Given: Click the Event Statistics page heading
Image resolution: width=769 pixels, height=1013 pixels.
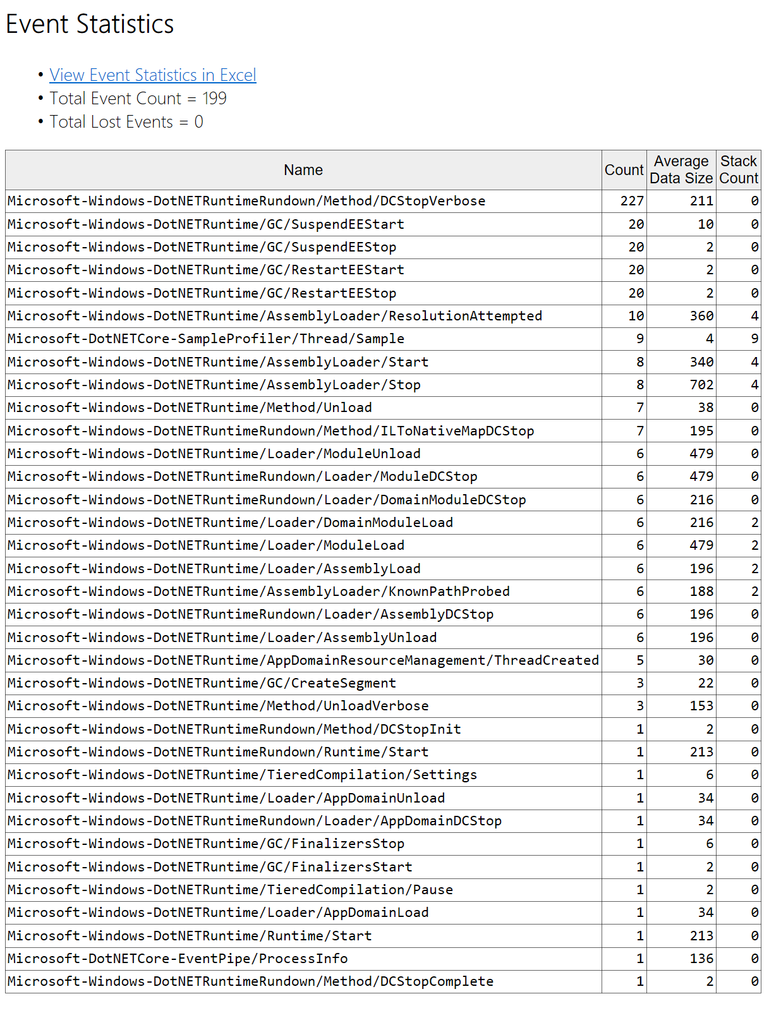Looking at the screenshot, I should click(90, 24).
